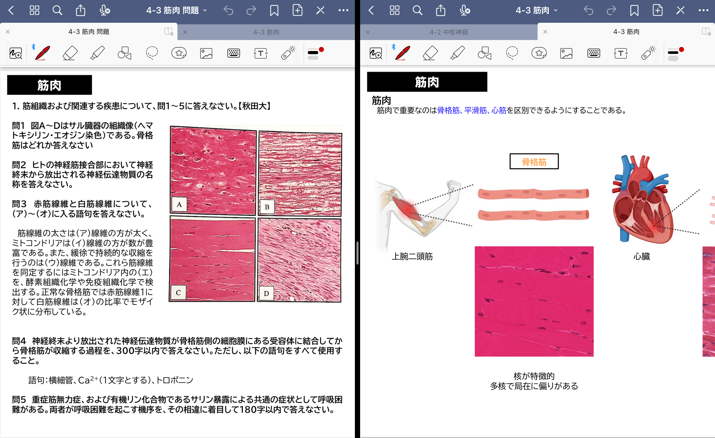The image size is (715, 438).
Task: Expand the 4-3 筋肉 問題 title dropdown
Action: click(176, 10)
